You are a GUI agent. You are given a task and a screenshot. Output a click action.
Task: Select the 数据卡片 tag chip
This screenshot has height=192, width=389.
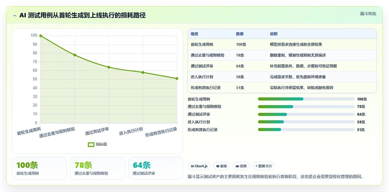pos(263,166)
